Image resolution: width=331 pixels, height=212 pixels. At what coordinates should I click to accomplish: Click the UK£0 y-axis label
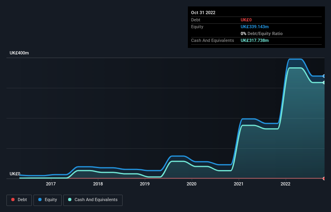click(x=15, y=174)
